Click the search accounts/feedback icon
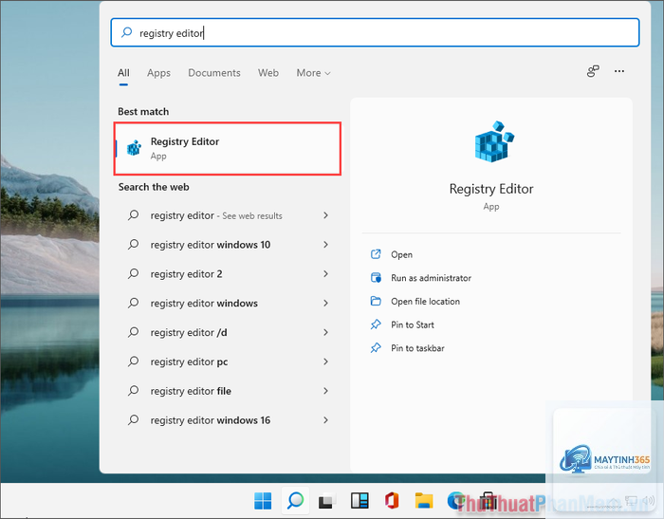This screenshot has width=664, height=519. [593, 71]
